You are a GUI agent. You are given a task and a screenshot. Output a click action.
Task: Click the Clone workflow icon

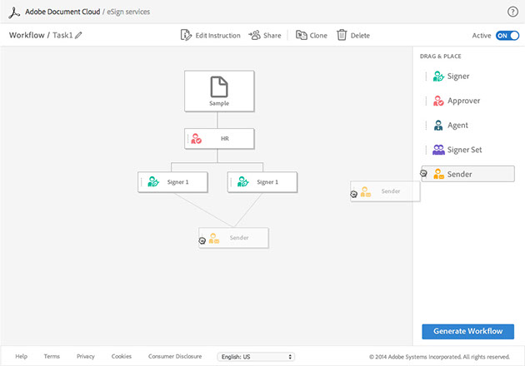pos(301,36)
